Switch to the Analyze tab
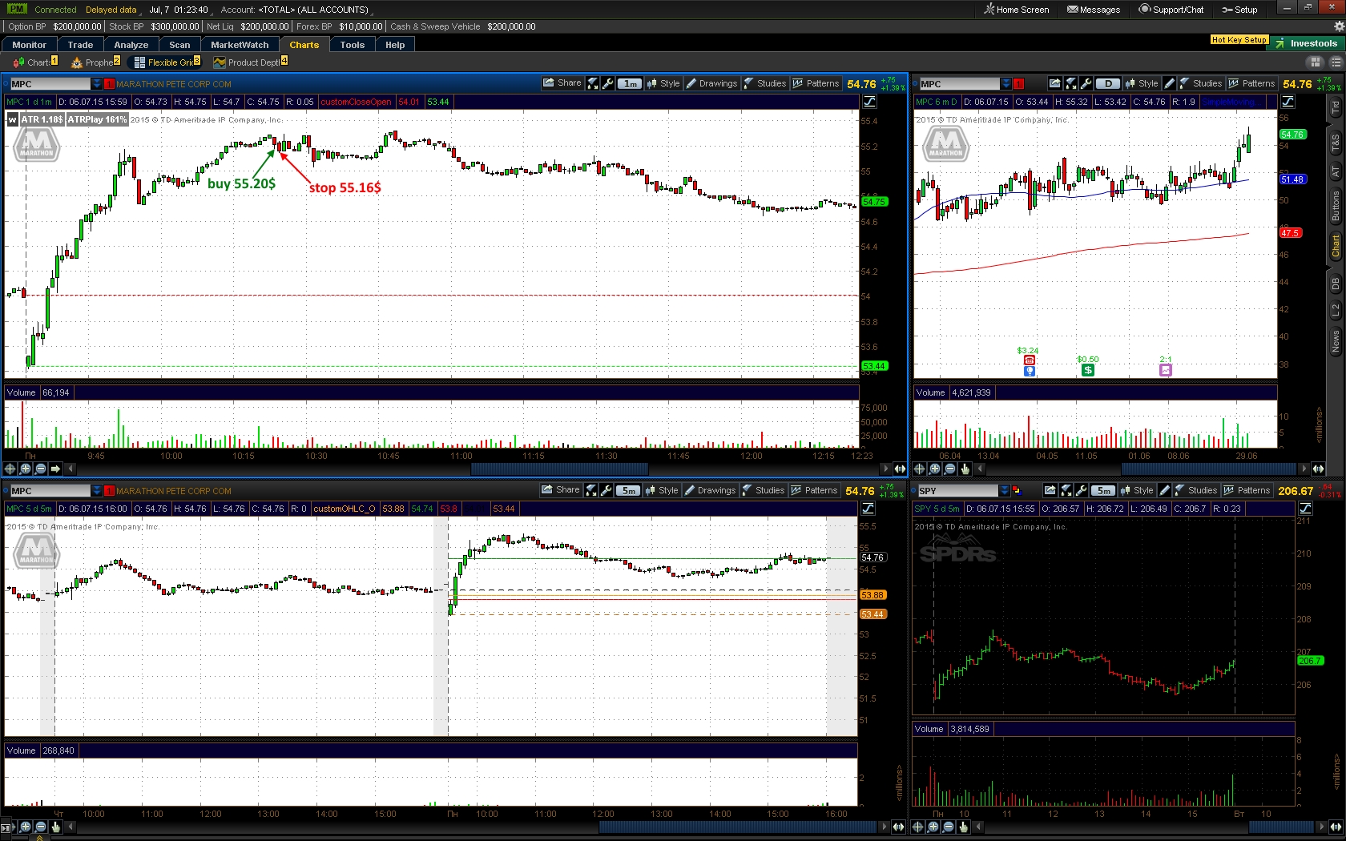This screenshot has height=841, width=1346. coord(131,45)
